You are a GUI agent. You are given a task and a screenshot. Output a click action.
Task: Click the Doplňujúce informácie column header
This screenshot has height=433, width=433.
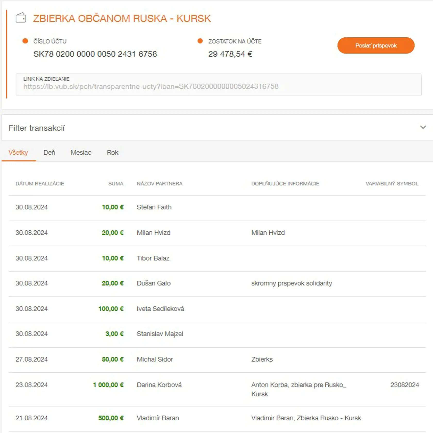tap(285, 184)
